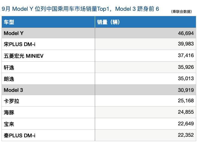The width and height of the screenshot is (198, 143).
Task: Click the Model 3 row name cell
Action: click(13, 90)
